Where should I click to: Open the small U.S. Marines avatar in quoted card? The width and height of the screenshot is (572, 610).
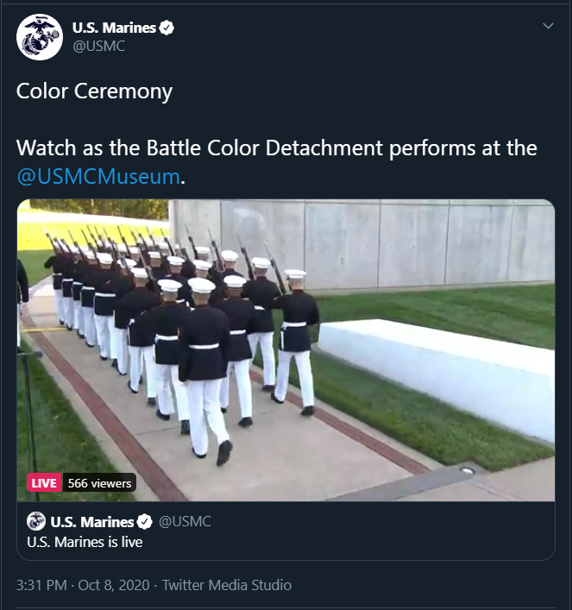coord(36,521)
